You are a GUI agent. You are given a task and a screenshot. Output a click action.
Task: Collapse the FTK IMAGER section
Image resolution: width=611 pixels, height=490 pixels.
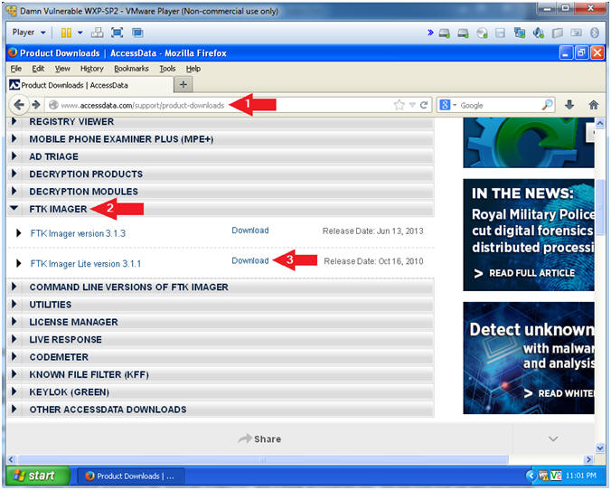[221, 210]
